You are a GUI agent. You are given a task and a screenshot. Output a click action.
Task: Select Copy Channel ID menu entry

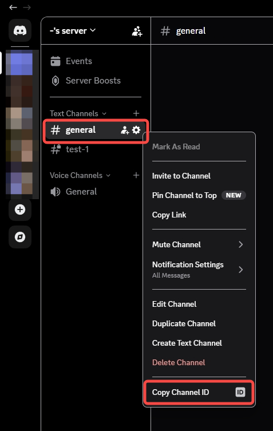point(199,392)
